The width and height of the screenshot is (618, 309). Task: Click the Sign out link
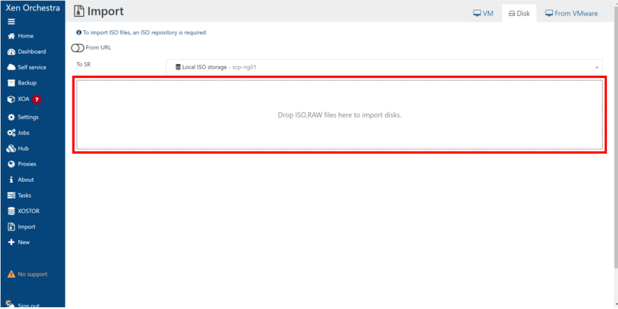pos(24,305)
